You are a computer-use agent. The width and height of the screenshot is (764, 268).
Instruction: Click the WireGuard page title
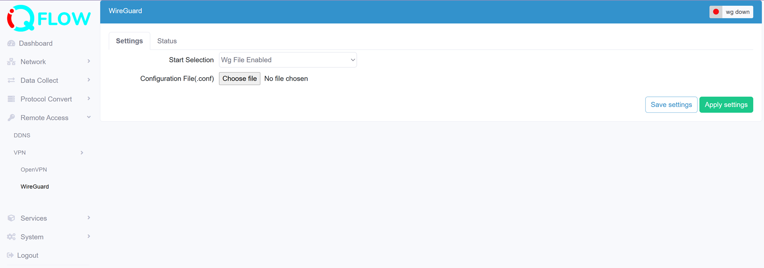pos(125,11)
